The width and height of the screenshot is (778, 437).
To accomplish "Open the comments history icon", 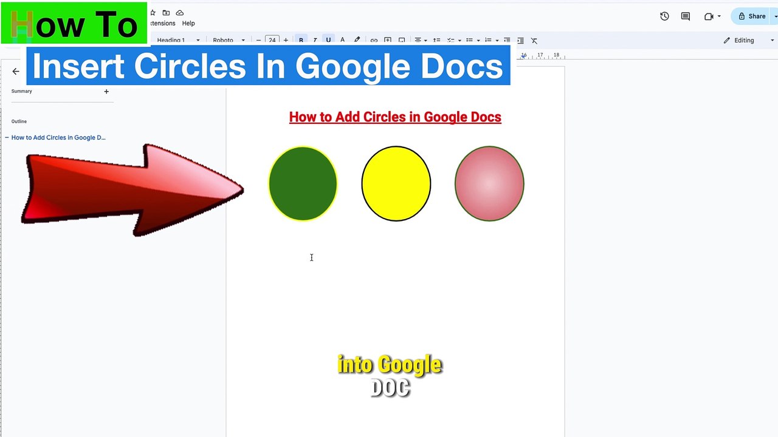I will [686, 16].
